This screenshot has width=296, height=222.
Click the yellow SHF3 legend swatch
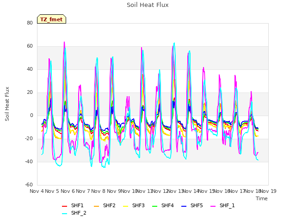(x=125, y=206)
